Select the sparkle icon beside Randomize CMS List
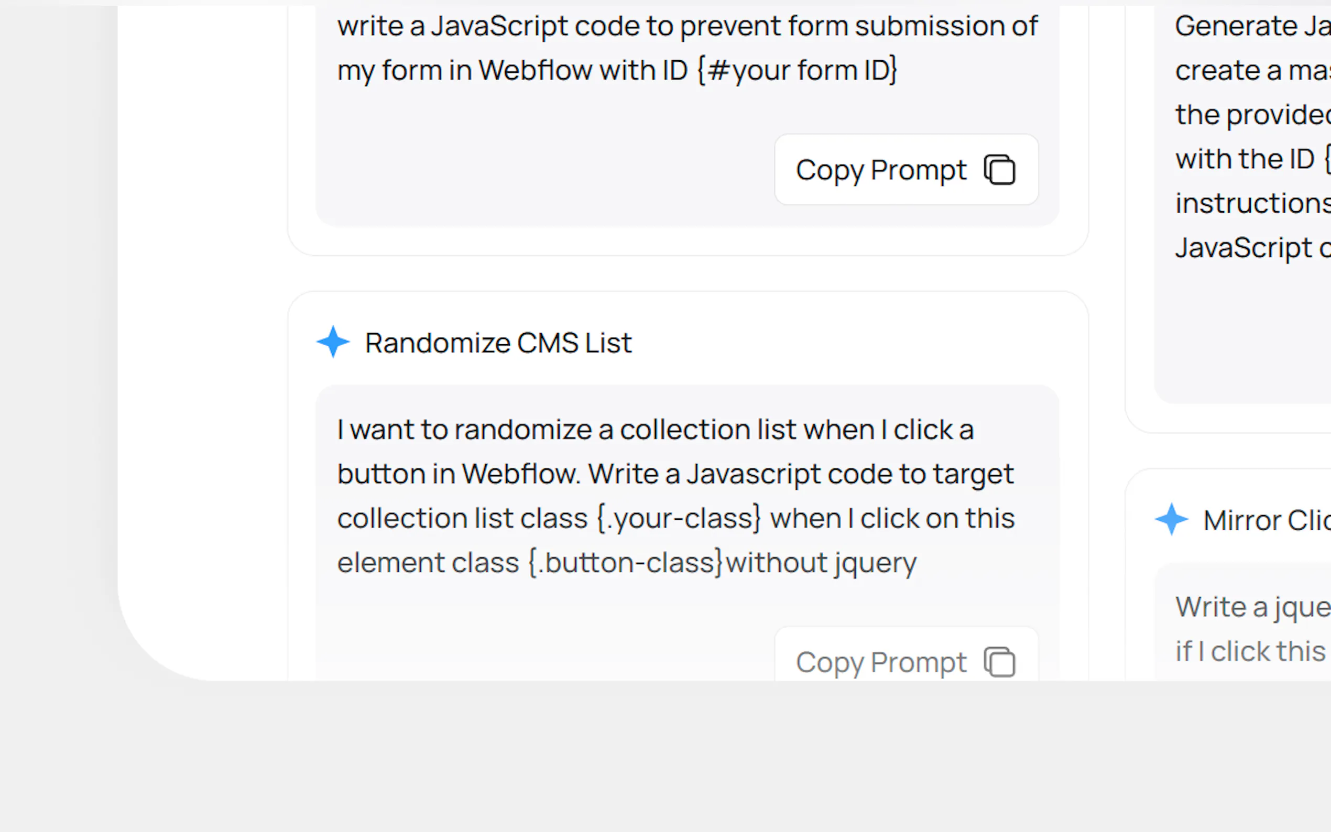The height and width of the screenshot is (832, 1331). 333,342
